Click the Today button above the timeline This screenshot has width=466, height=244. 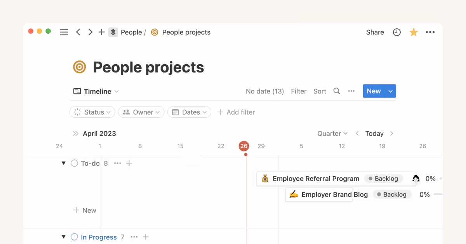tap(374, 133)
